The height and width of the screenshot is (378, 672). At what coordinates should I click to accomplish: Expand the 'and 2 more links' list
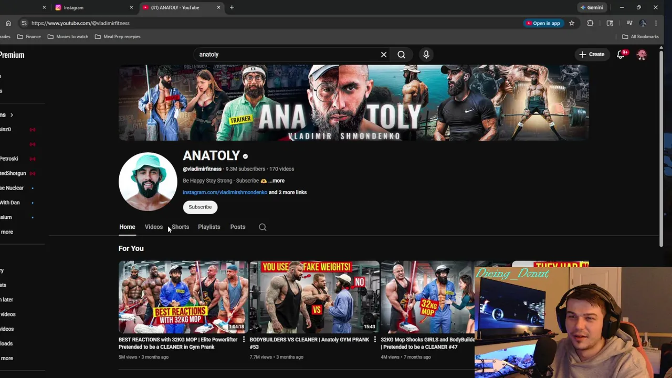click(x=288, y=192)
